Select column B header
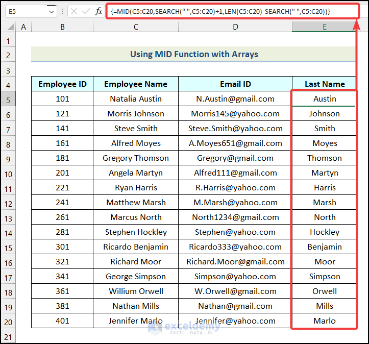369x344 pixels. pos(62,27)
